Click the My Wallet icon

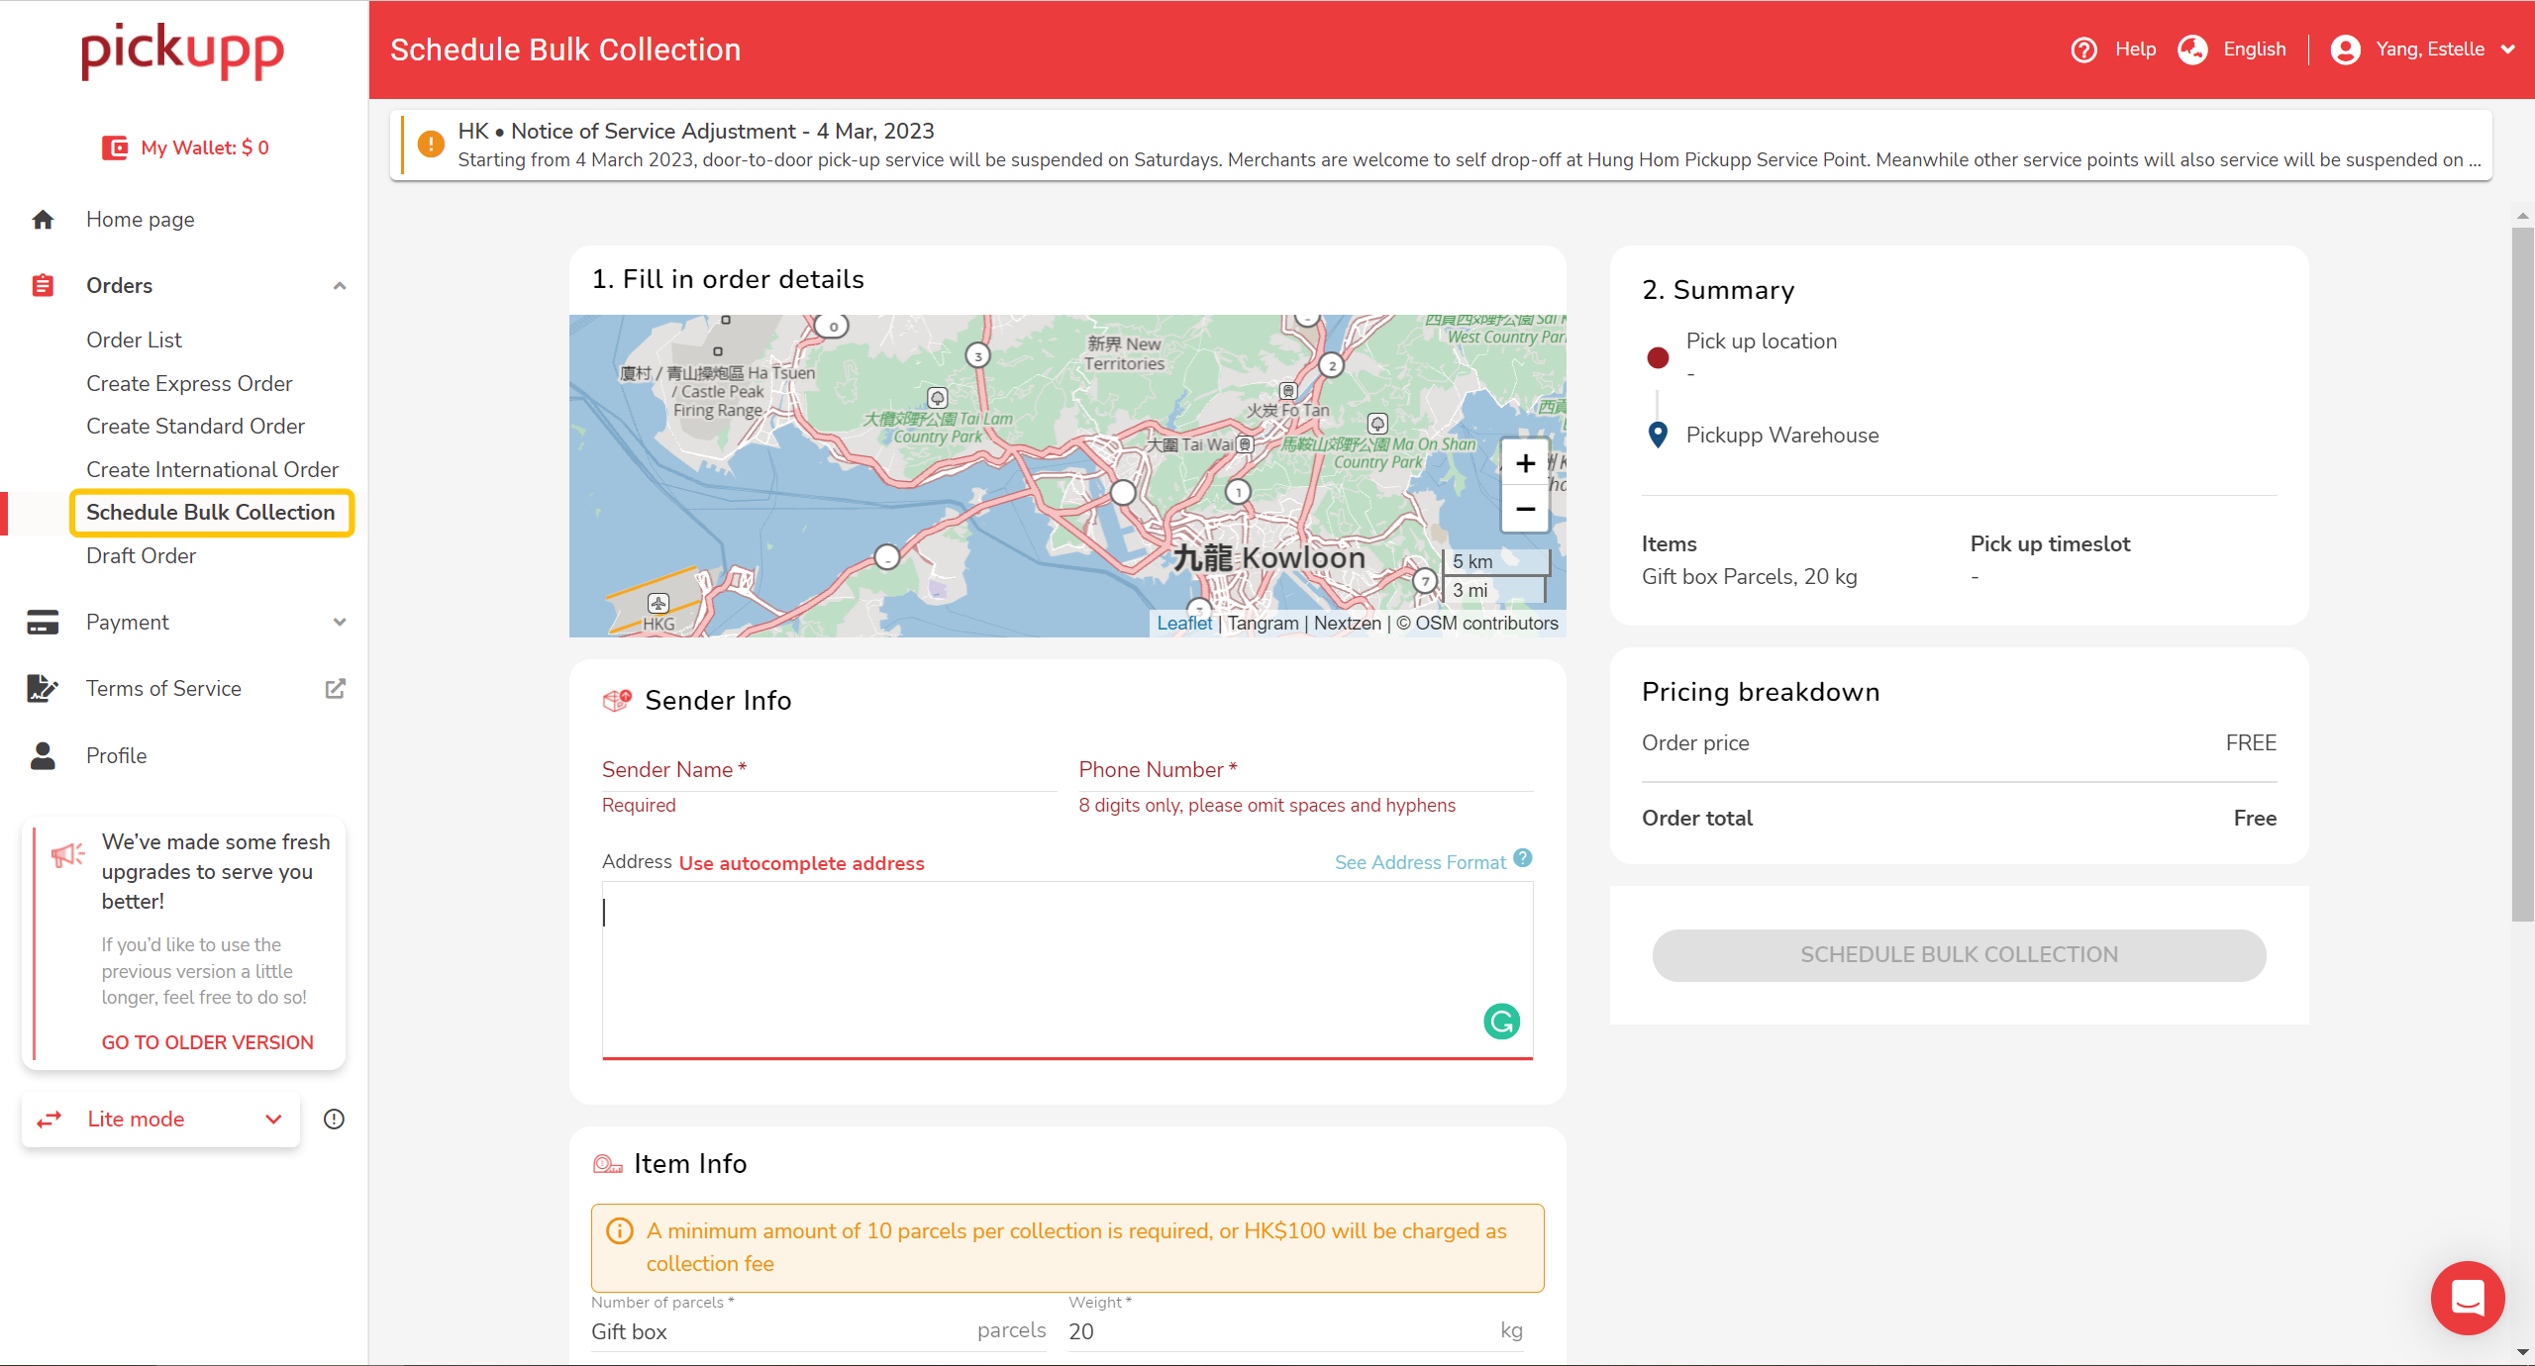[x=115, y=147]
